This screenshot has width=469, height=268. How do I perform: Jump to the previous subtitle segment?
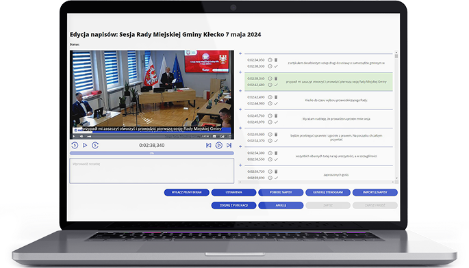208,145
